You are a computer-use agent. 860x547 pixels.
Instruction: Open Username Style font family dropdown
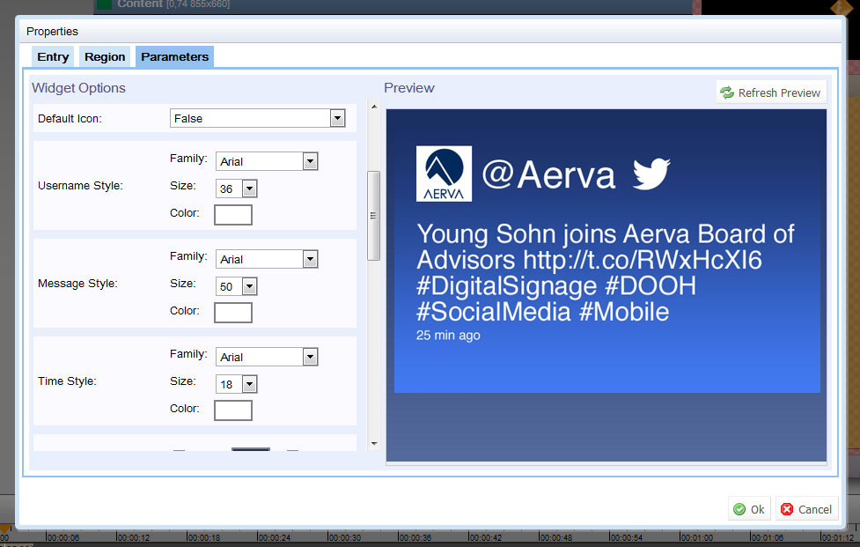click(267, 161)
